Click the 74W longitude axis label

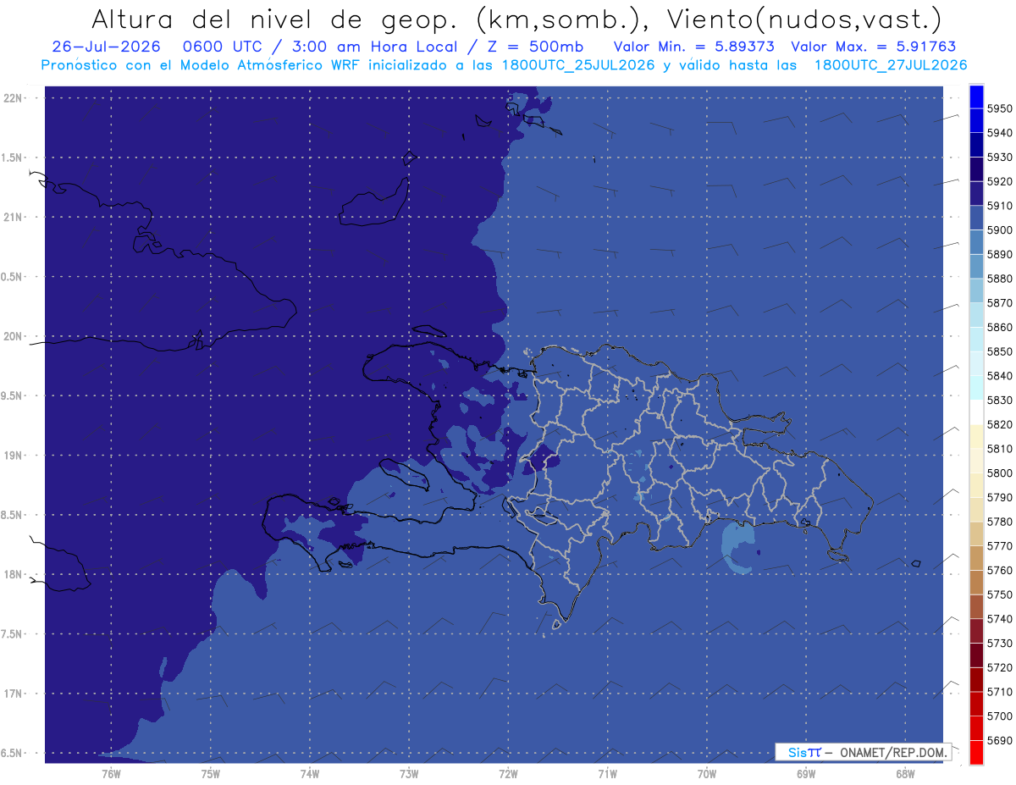click(x=309, y=773)
